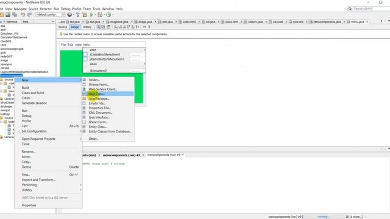Open the Refactor menu in menu bar
This screenshot has height=219, width=390.
[x=46, y=9]
